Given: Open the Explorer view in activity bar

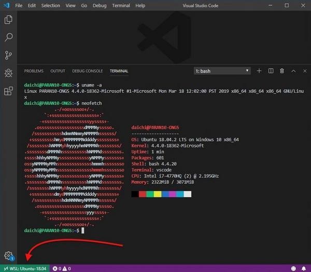Looking at the screenshot, I should click(x=8, y=20).
